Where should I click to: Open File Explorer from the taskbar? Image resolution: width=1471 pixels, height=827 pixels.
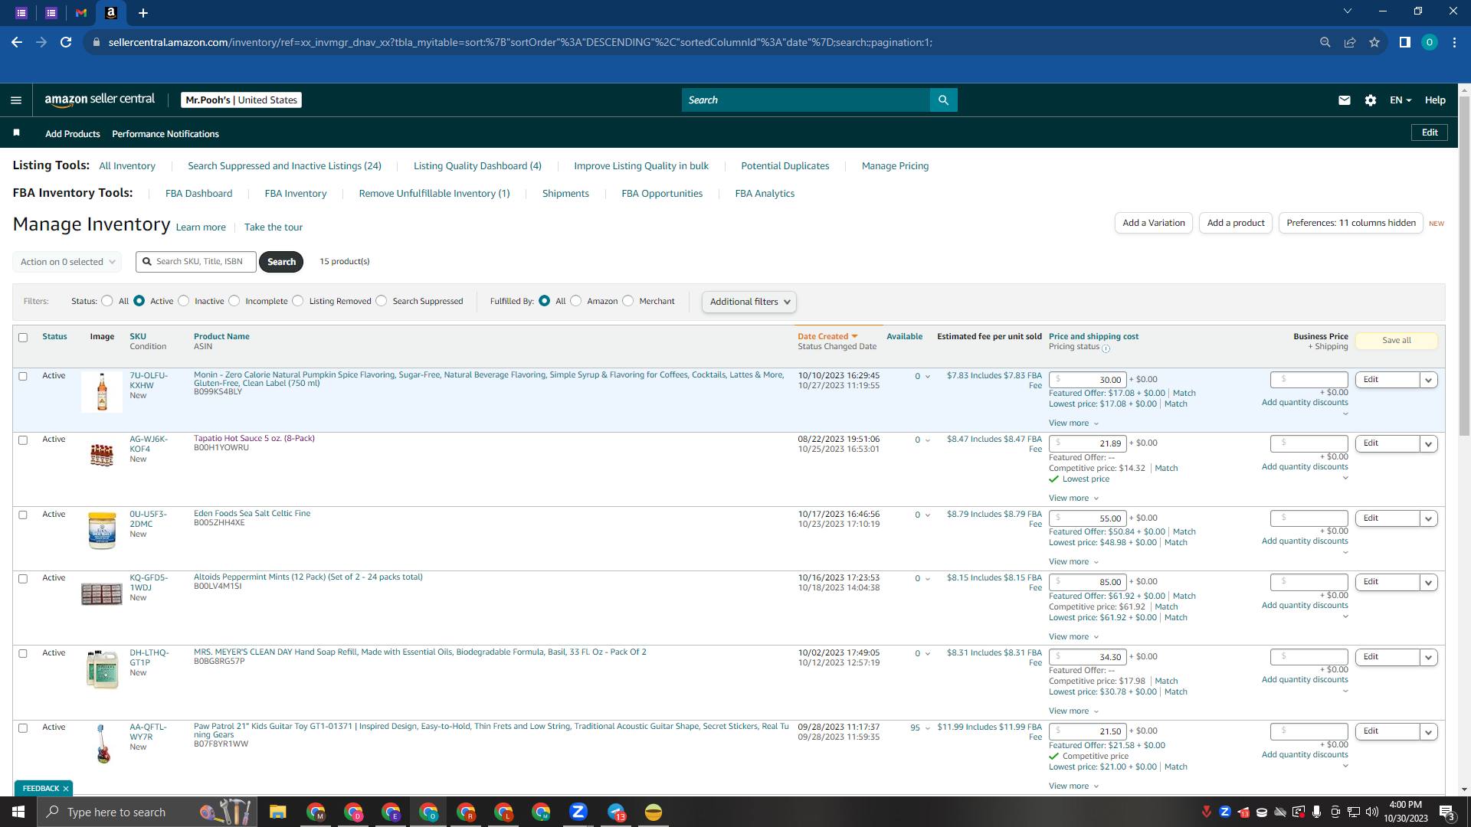click(277, 812)
